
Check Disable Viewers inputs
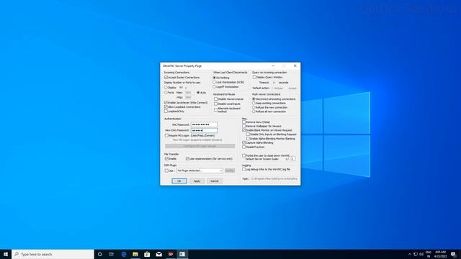[x=215, y=99]
